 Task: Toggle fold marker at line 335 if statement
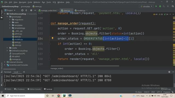click(49, 44)
